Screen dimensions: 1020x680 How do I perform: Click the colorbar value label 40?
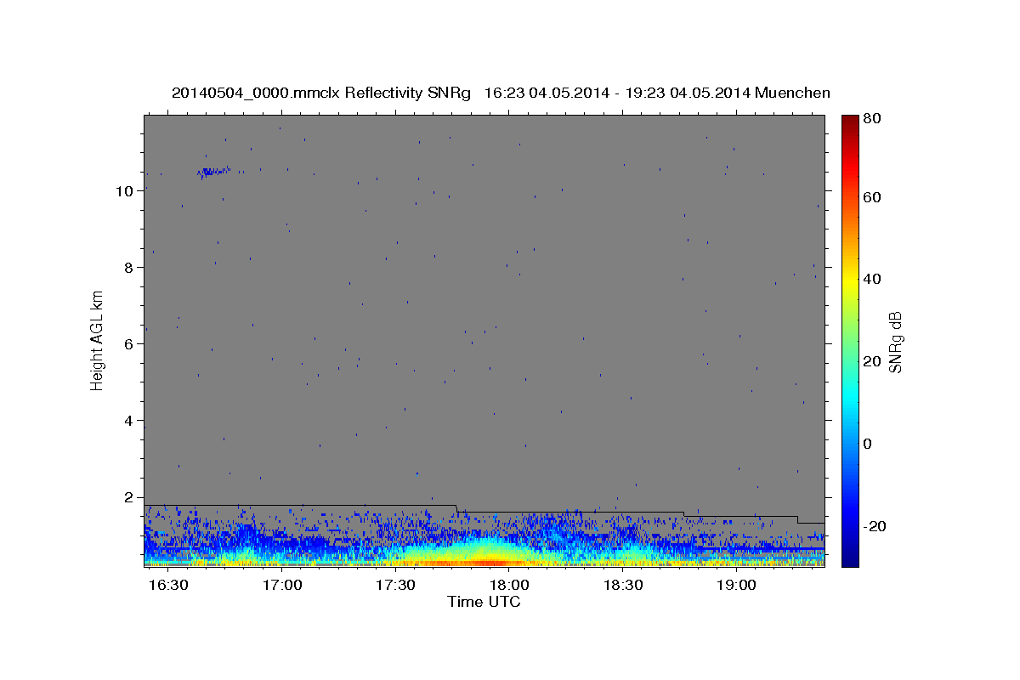[x=872, y=279]
